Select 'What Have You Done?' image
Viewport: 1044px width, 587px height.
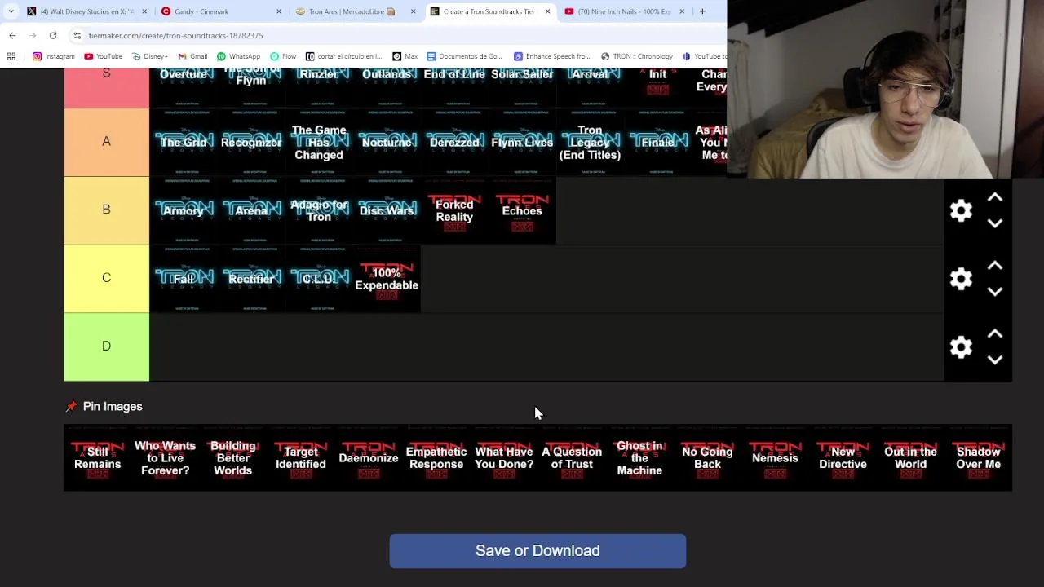pos(504,458)
